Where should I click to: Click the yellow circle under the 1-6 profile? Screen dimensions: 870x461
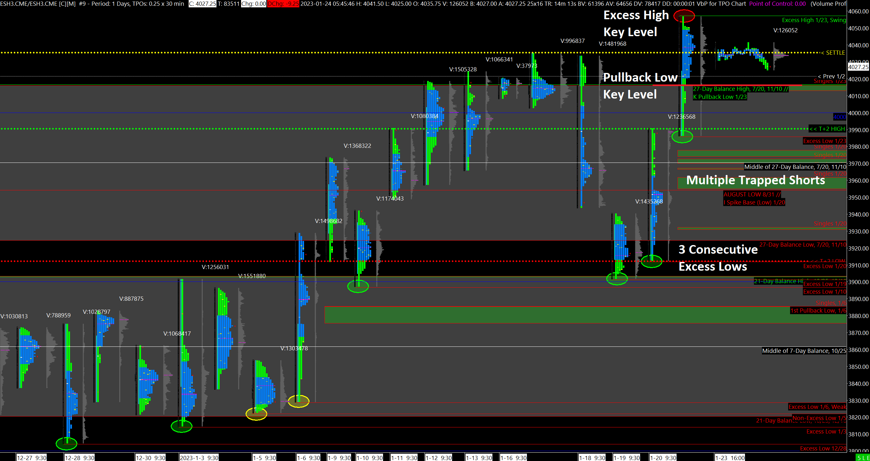click(x=298, y=401)
